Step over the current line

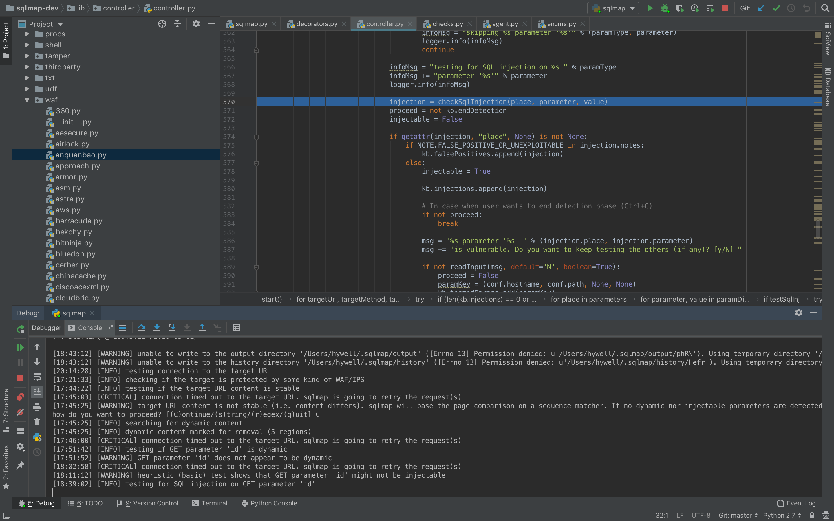(x=142, y=328)
